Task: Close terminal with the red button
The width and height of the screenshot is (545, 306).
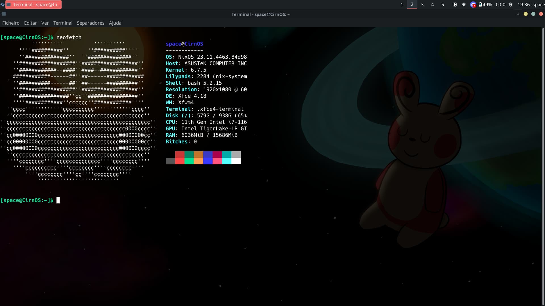Action: (541, 14)
